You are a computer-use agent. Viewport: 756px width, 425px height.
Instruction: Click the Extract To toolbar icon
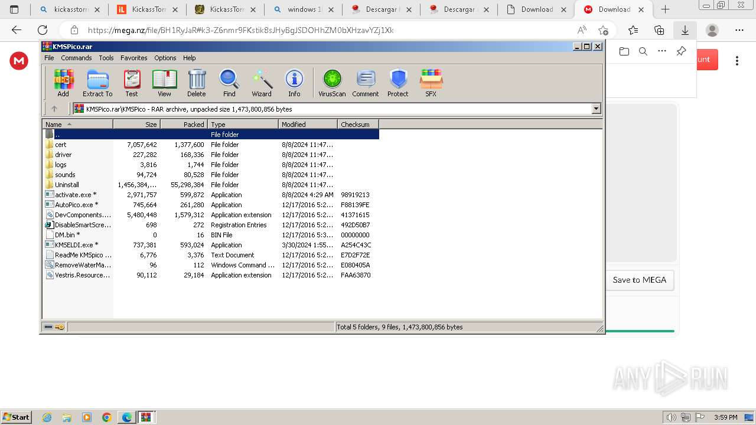[x=97, y=83]
